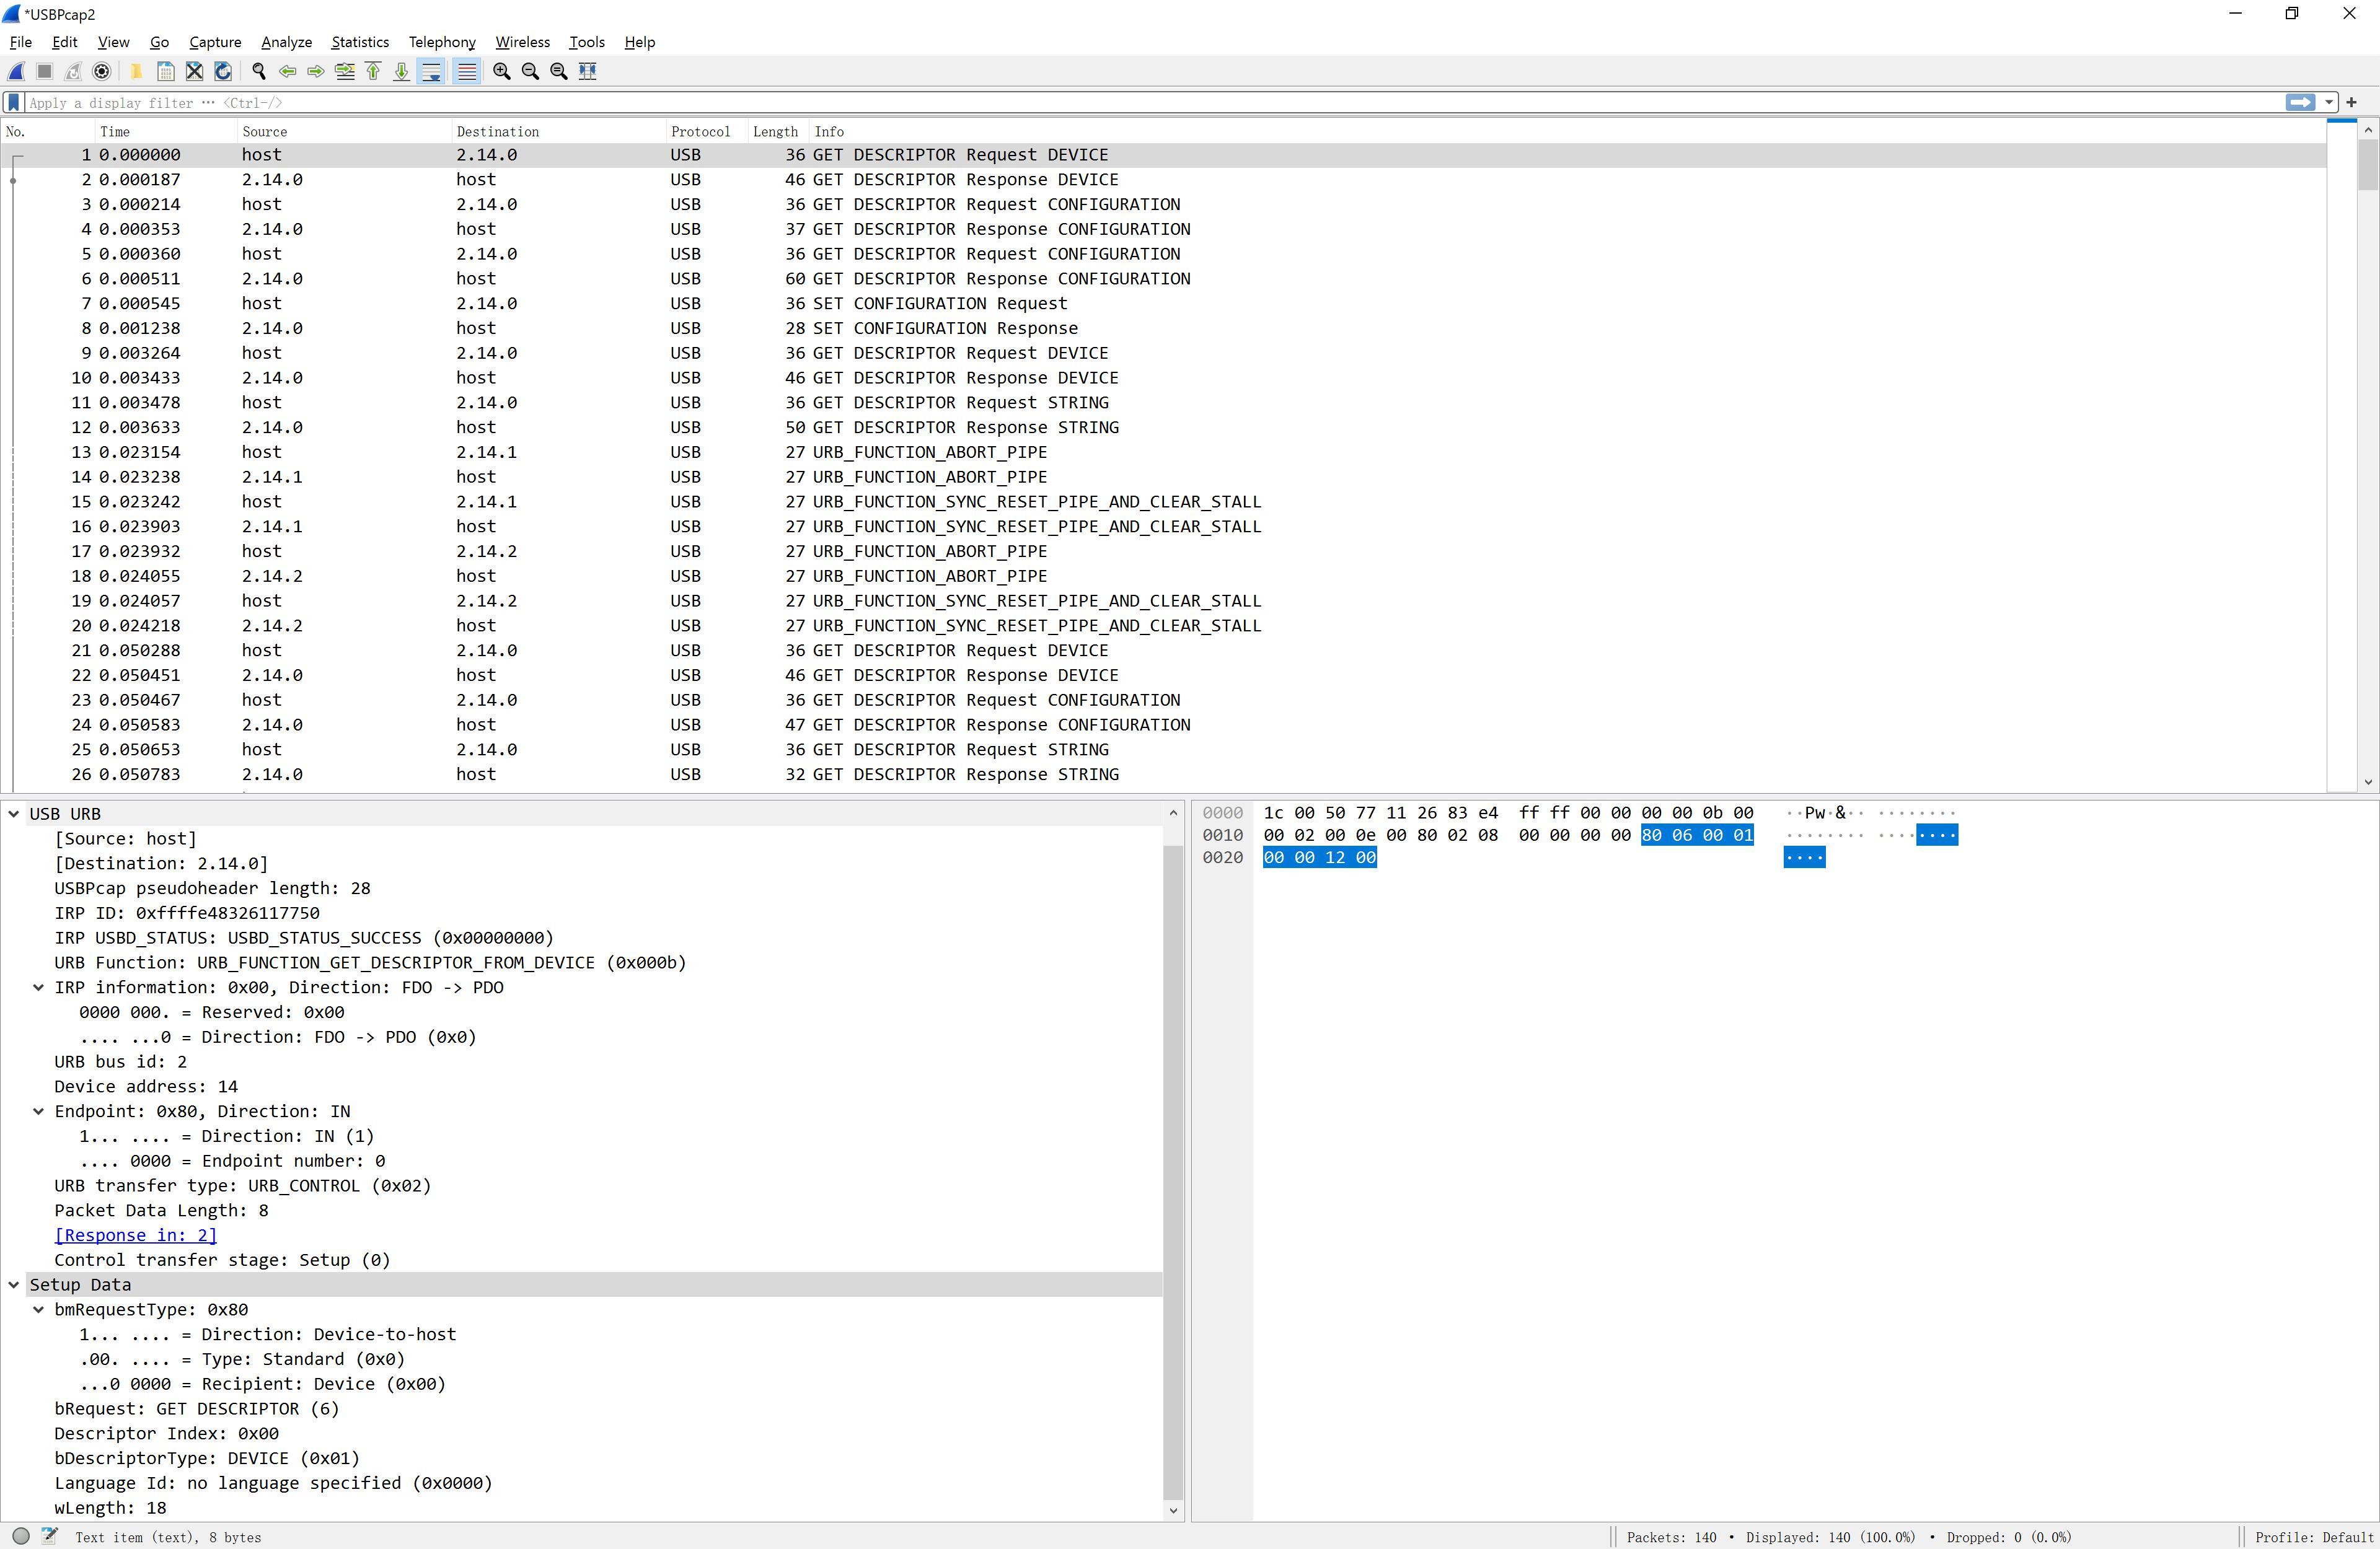
Task: Go to the first packet icon
Action: pos(373,71)
